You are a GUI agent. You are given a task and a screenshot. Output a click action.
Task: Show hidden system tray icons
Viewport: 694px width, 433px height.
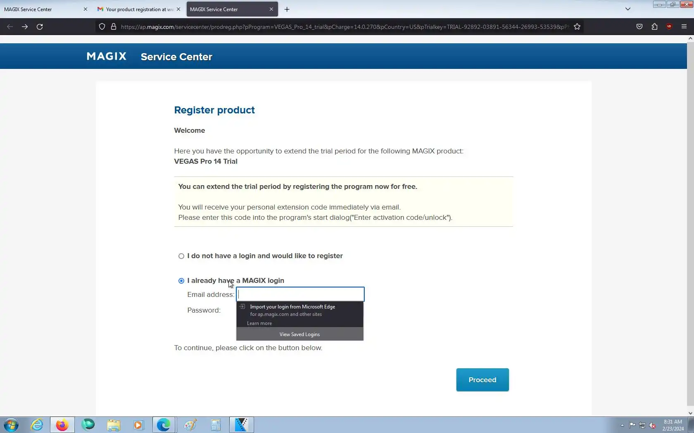pos(622,425)
